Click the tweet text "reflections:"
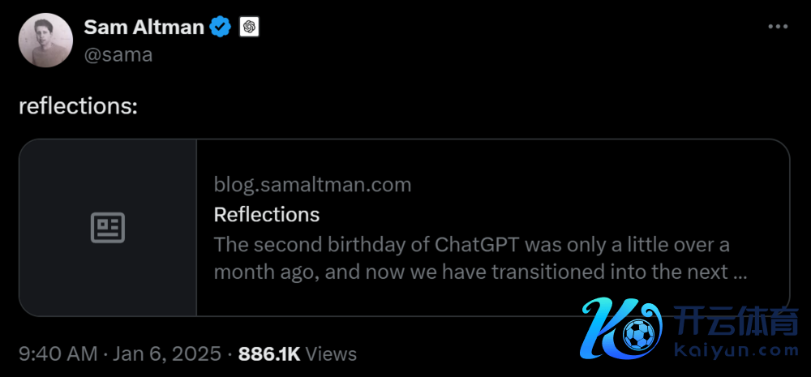The height and width of the screenshot is (377, 811). (78, 107)
